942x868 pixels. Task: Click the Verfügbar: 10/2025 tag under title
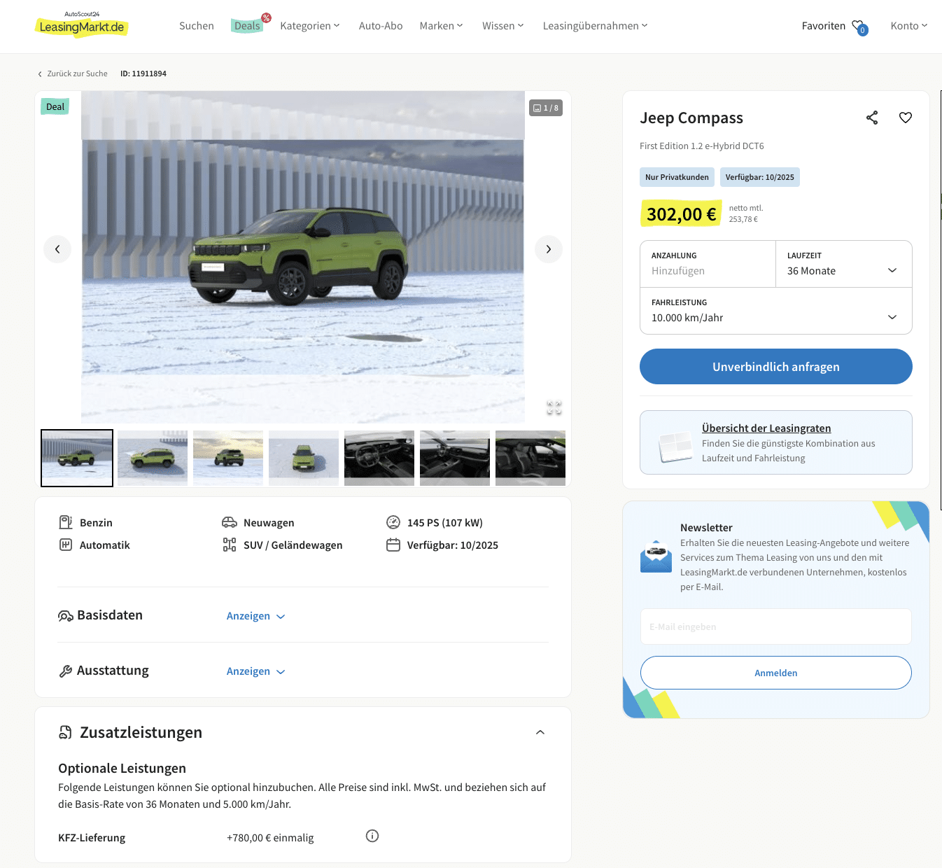pyautogui.click(x=759, y=177)
